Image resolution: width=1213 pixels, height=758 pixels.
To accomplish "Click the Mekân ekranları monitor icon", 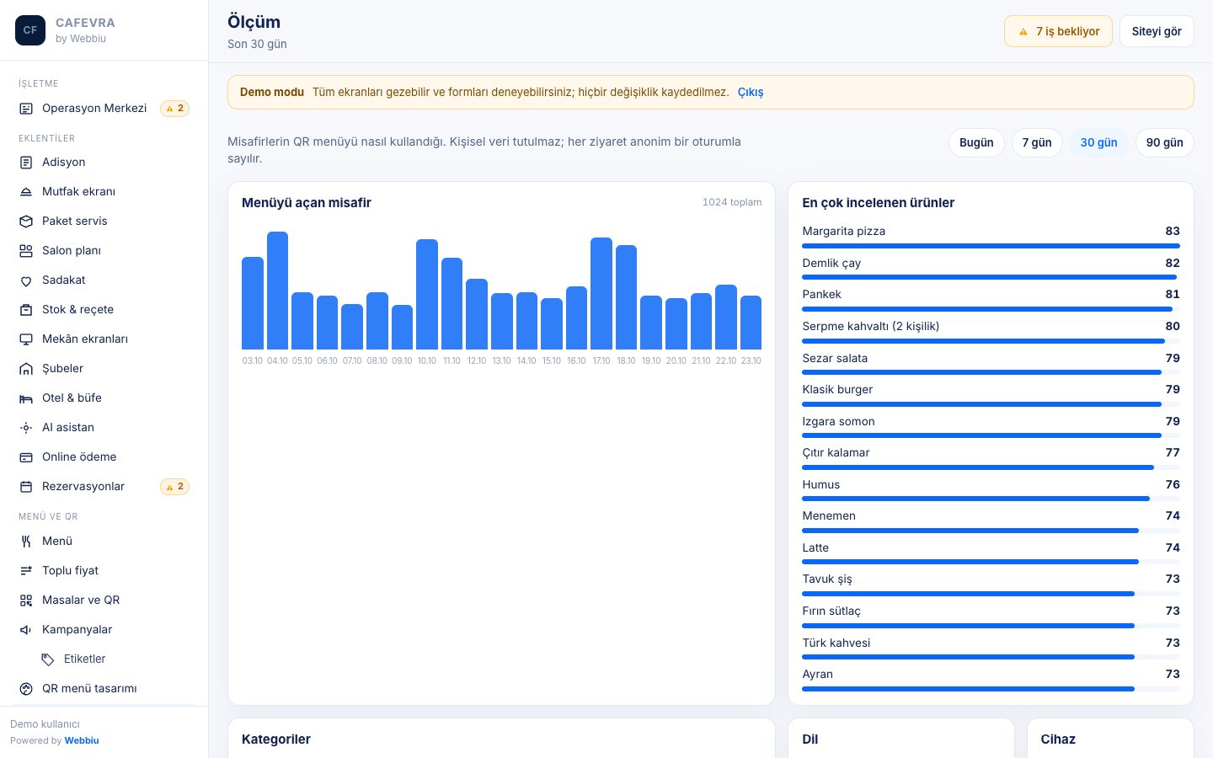I will coord(26,339).
